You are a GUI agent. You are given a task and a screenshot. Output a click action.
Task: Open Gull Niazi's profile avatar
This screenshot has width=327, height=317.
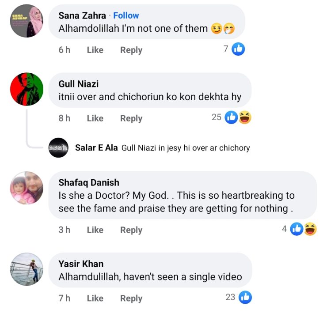27,90
